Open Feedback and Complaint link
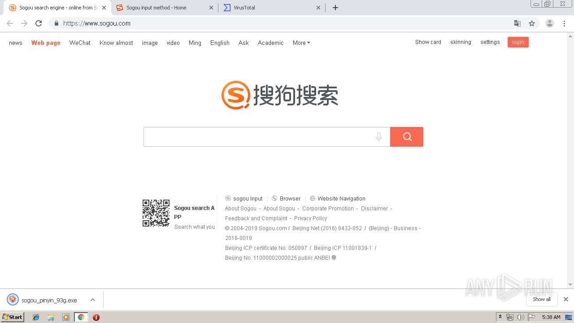The image size is (574, 323). point(256,218)
